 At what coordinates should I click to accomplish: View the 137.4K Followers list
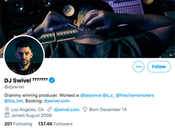pos(55,124)
